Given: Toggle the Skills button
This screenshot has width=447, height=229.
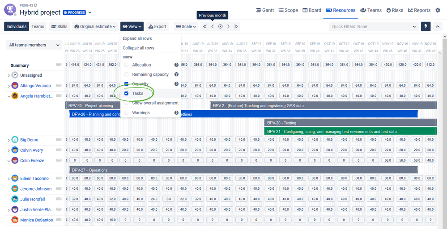Looking at the screenshot, I should (60, 26).
